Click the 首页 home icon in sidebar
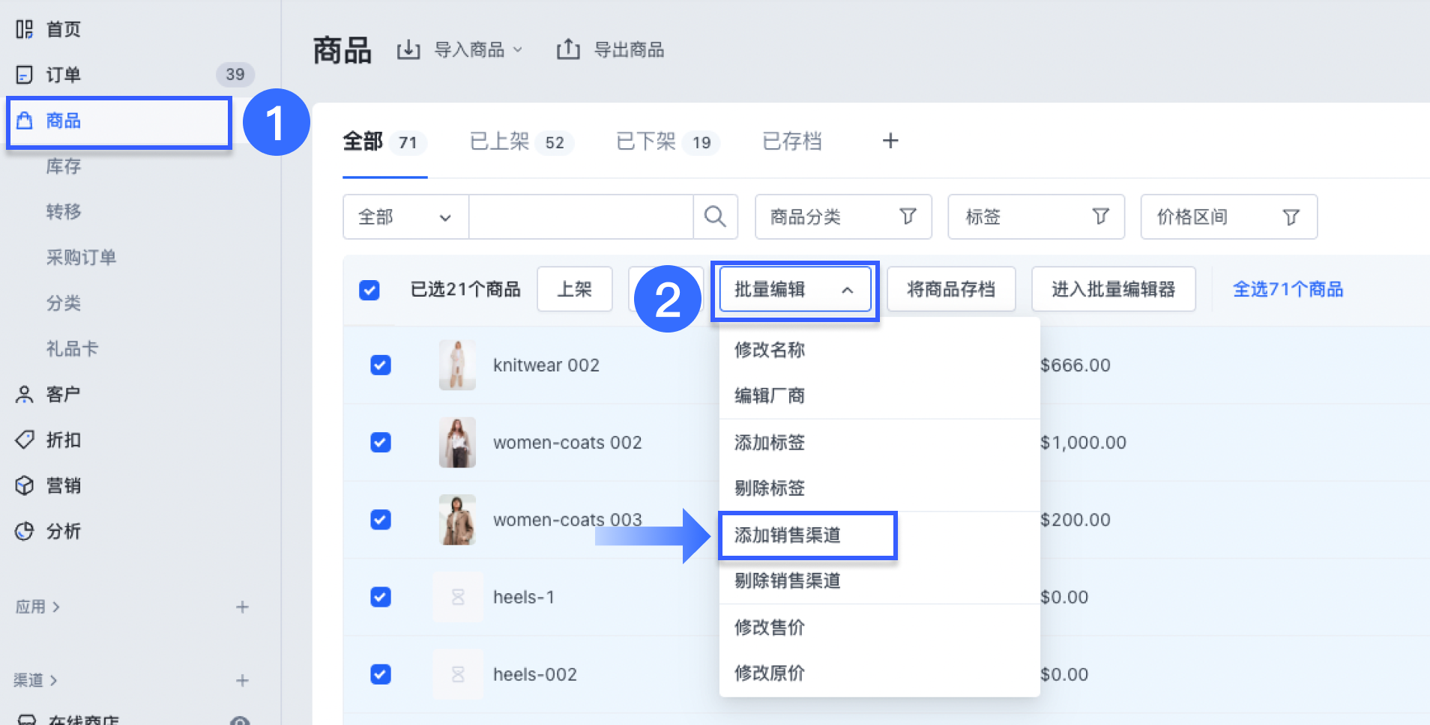 point(25,29)
